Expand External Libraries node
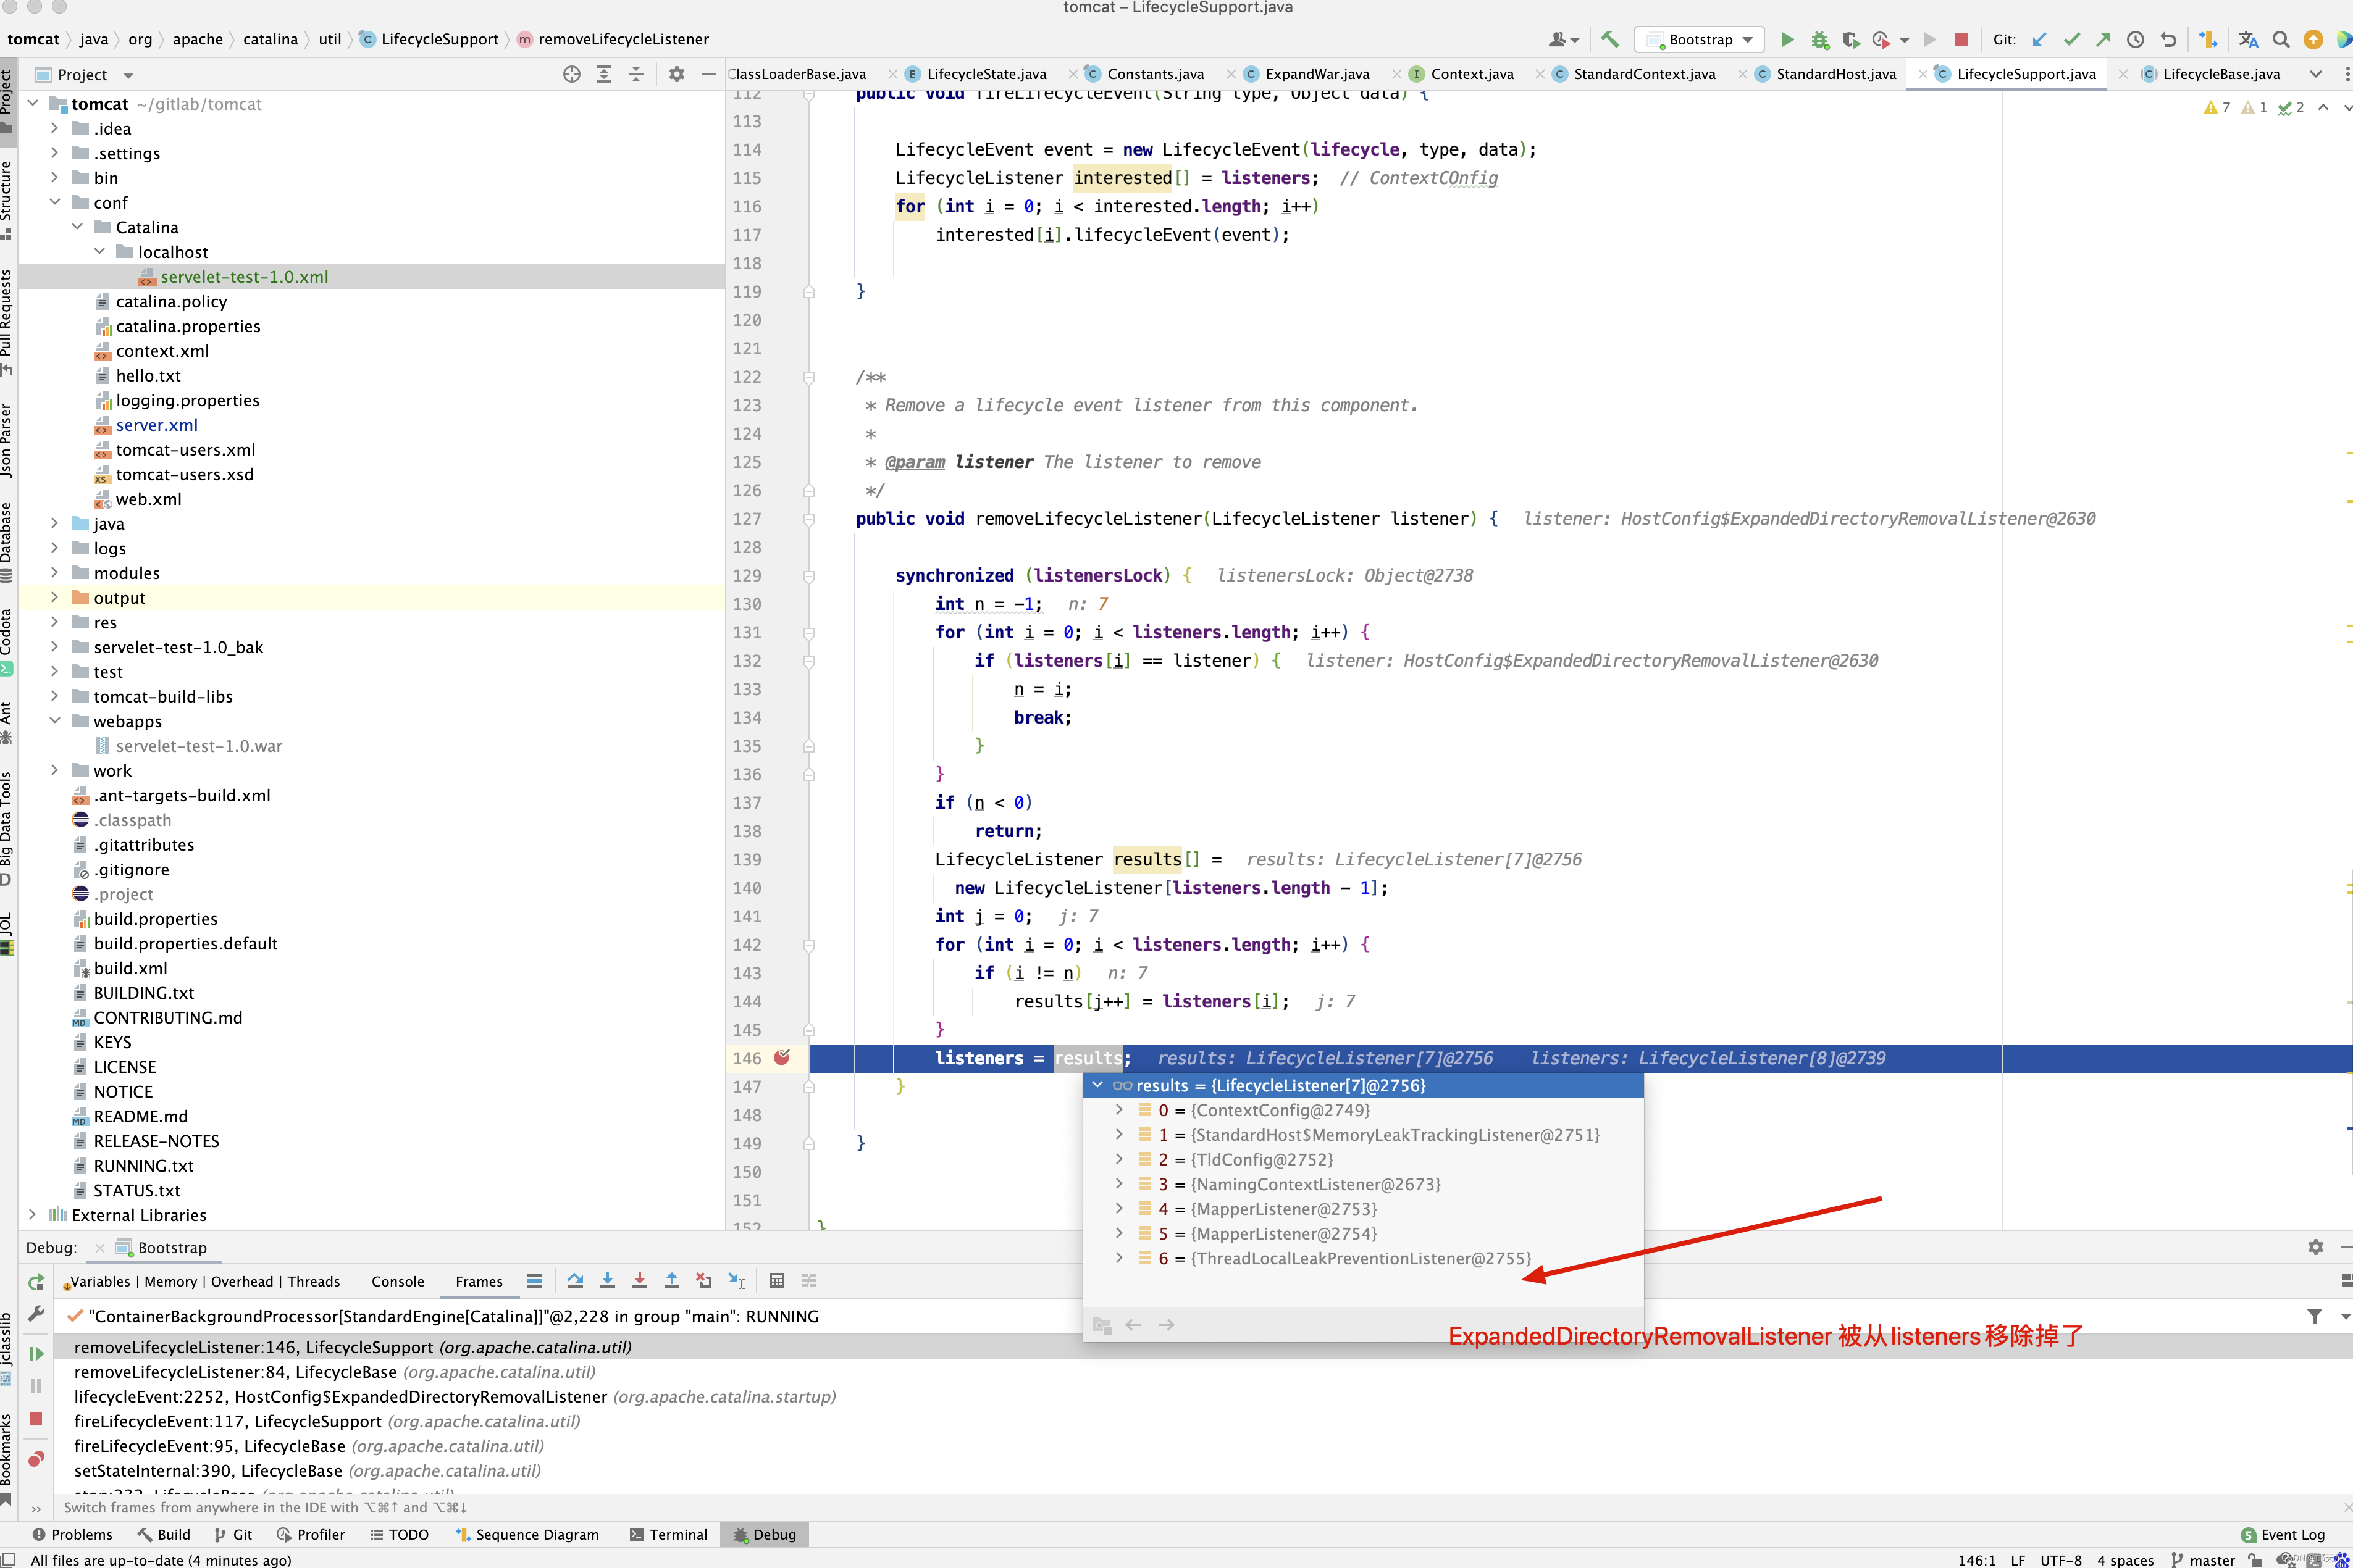Image resolution: width=2353 pixels, height=1568 pixels. tap(33, 1215)
